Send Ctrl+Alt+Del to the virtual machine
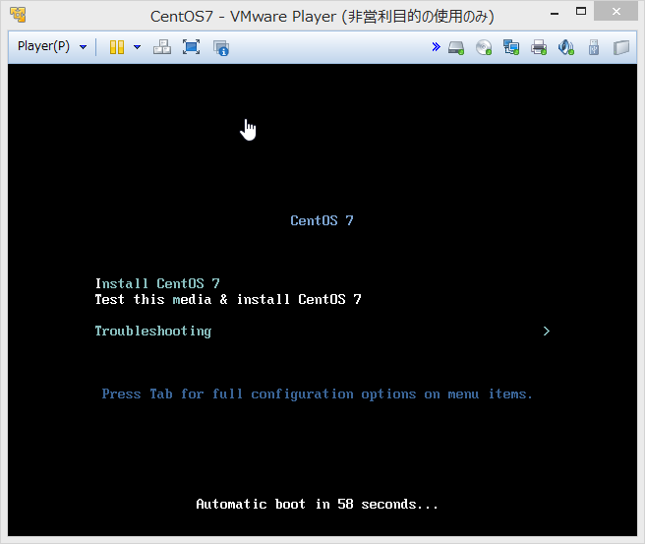This screenshot has height=544, width=645. pos(162,47)
